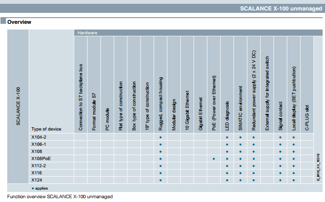This screenshot has width=325, height=202.
Task: Click the 'Overview' section heading
Action: [19, 22]
